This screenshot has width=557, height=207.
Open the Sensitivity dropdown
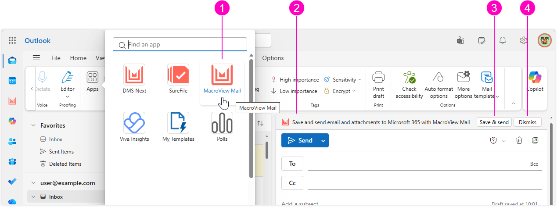point(342,80)
